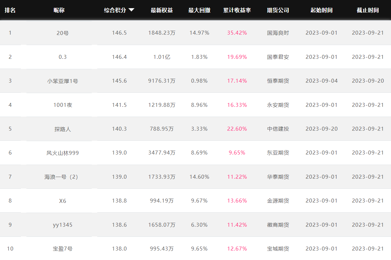This screenshot has width=391, height=260.
Task: Select the equity value 1.01亿
Action: pyautogui.click(x=162, y=57)
